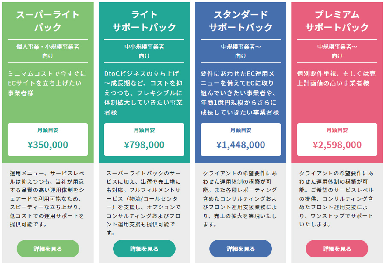Click 詳細を見る button for スーパーライトパック
The width and height of the screenshot is (385, 265).
click(x=48, y=249)
